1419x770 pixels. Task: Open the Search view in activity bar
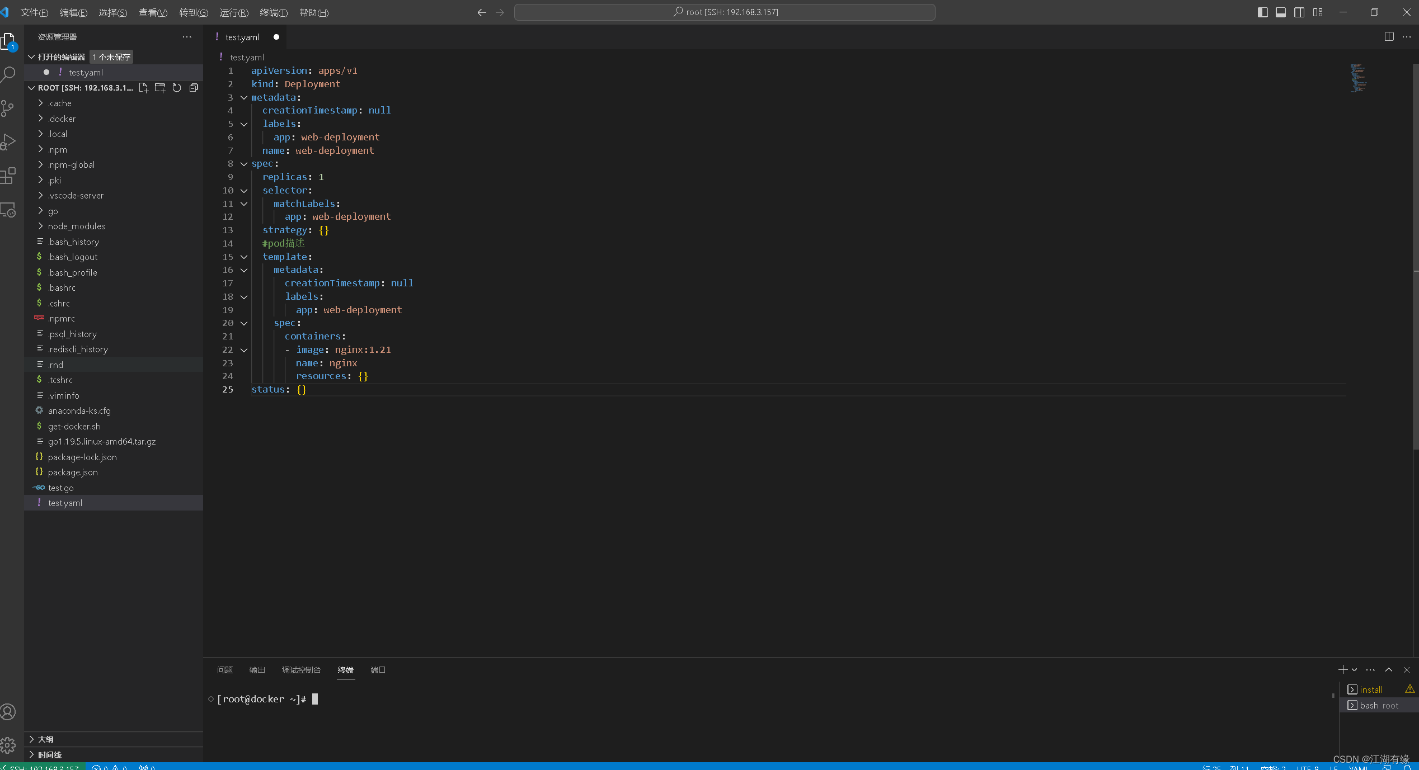pyautogui.click(x=8, y=74)
